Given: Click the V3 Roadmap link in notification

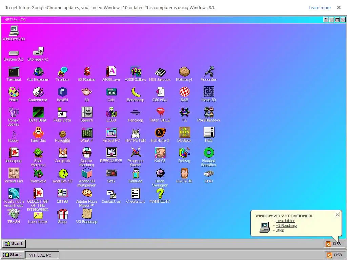Looking at the screenshot, I should click(x=286, y=225).
